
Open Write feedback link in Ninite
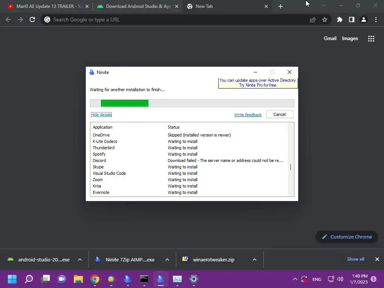coord(248,115)
